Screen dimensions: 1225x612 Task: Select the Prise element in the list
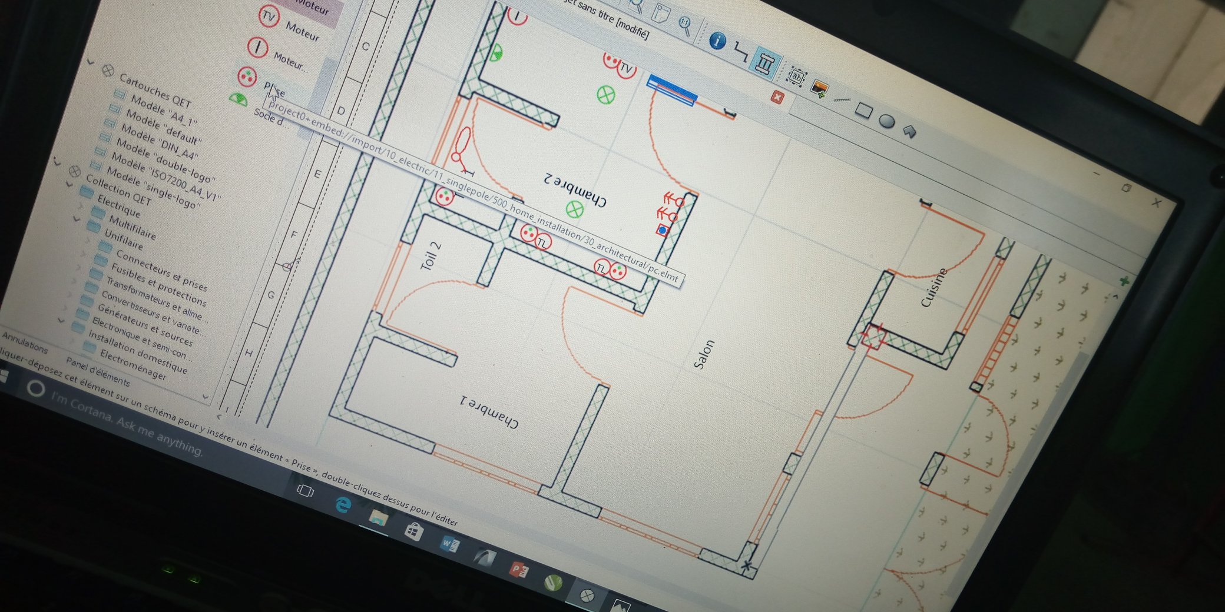pos(273,89)
